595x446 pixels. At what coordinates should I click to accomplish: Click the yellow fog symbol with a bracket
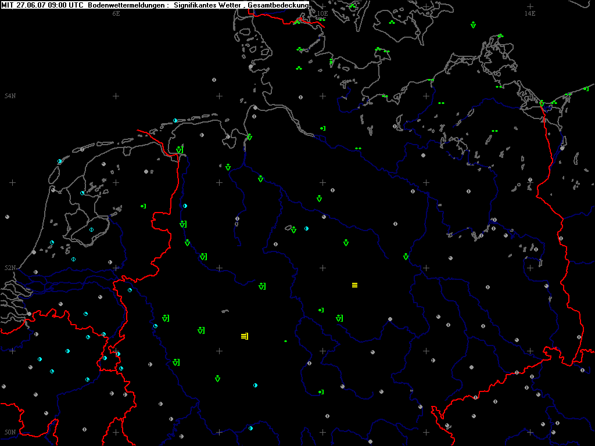pyautogui.click(x=245, y=336)
